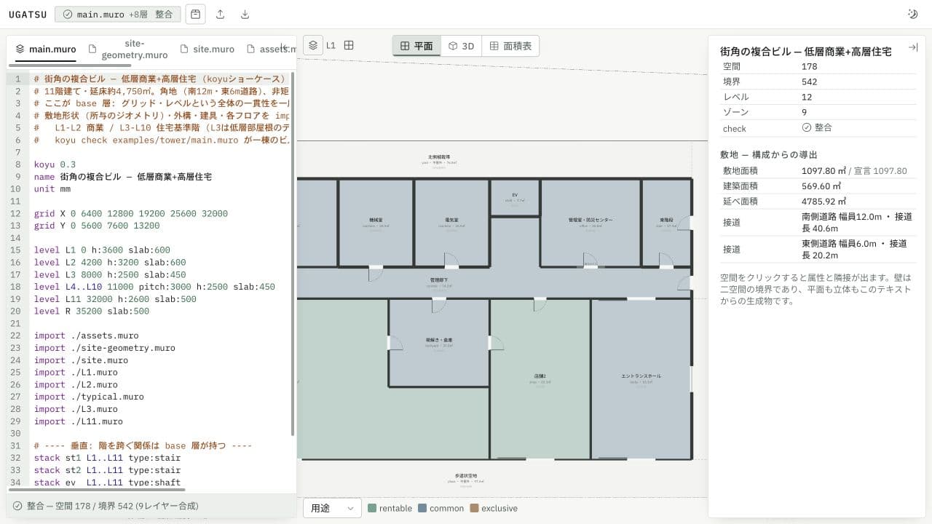The image size is (932, 524).
Task: Collapse the right info panel arrow
Action: pos(912,47)
